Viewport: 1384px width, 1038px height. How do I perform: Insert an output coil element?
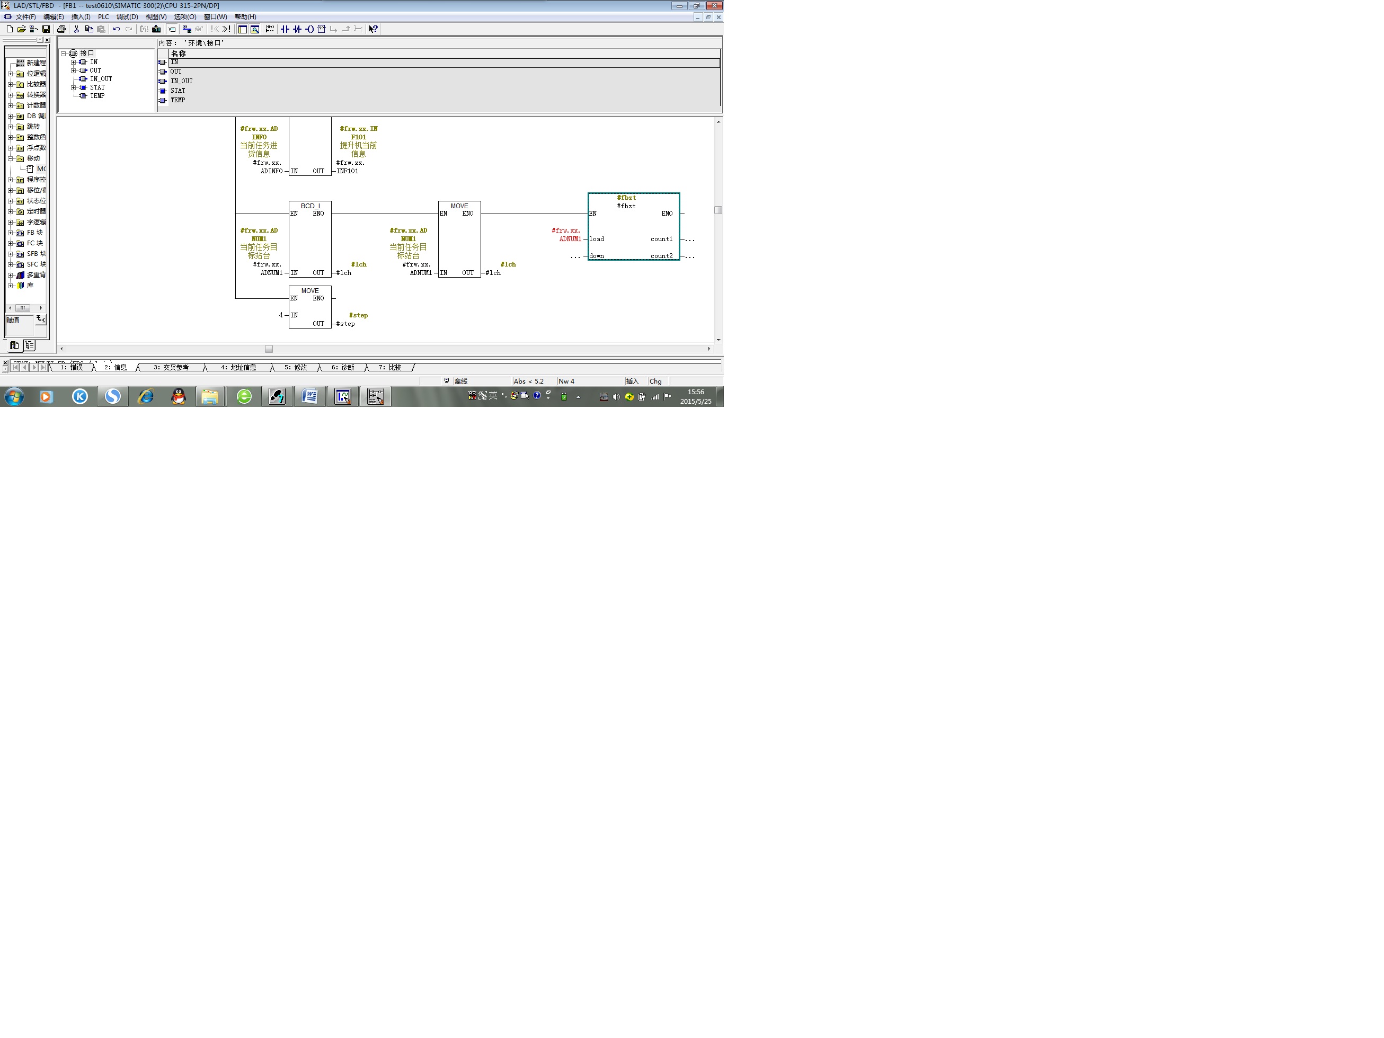pos(309,29)
